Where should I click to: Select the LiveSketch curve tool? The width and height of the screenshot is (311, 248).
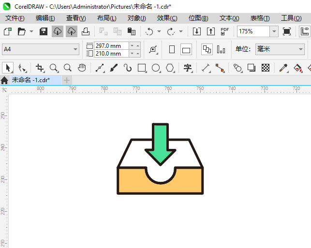click(128, 68)
